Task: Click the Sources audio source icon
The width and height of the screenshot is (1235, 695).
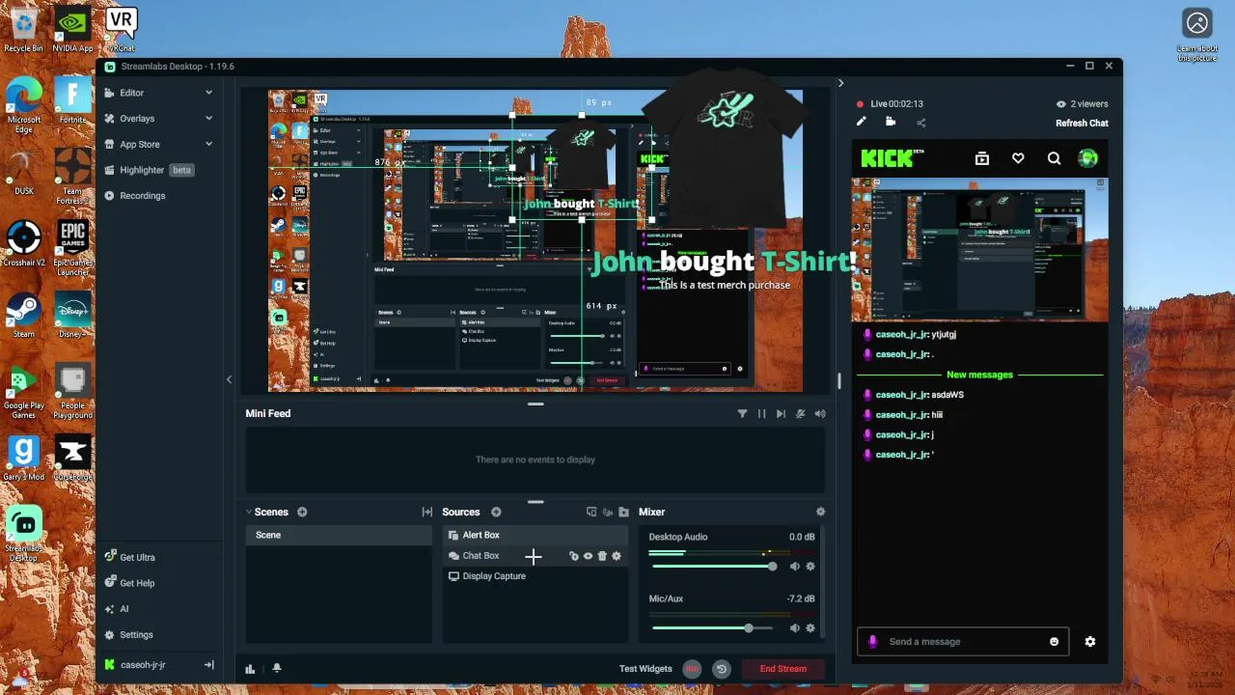Action: coord(608,513)
